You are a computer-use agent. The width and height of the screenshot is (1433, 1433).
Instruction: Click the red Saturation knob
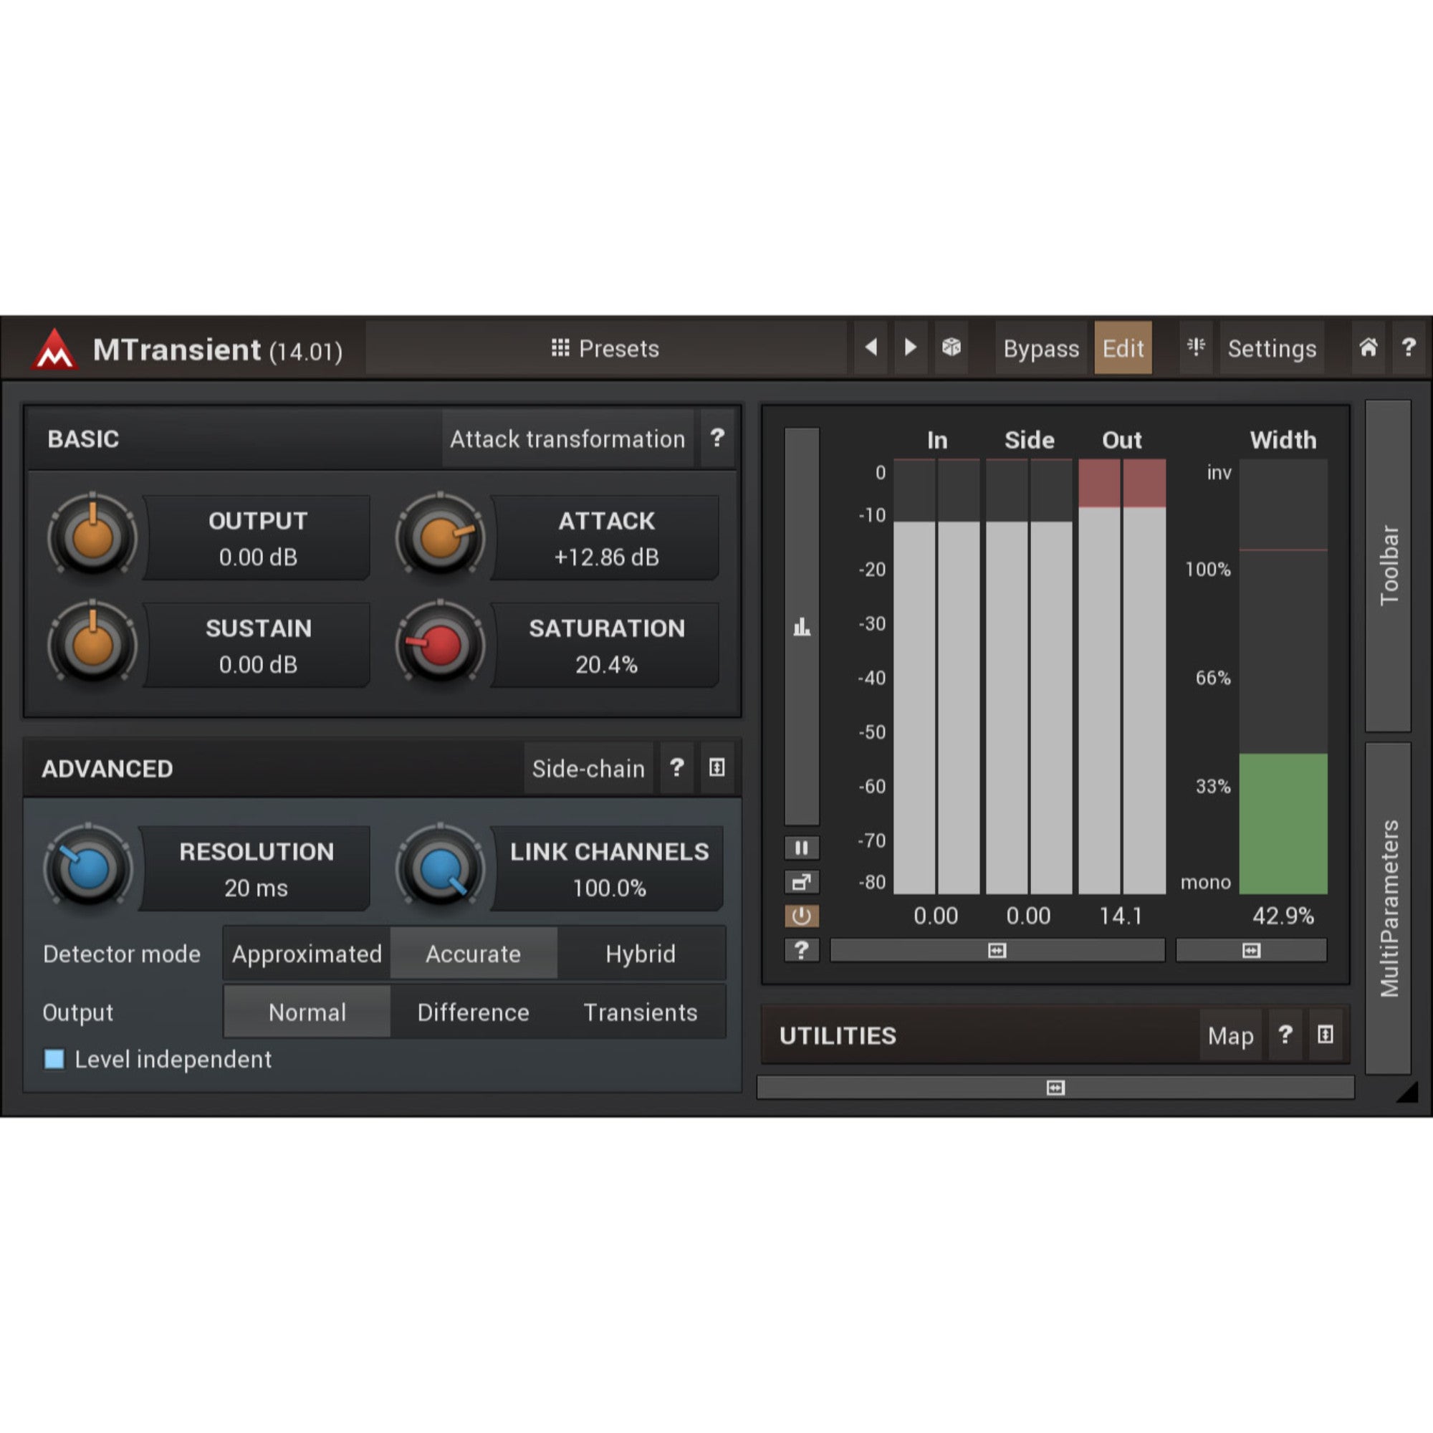(441, 644)
